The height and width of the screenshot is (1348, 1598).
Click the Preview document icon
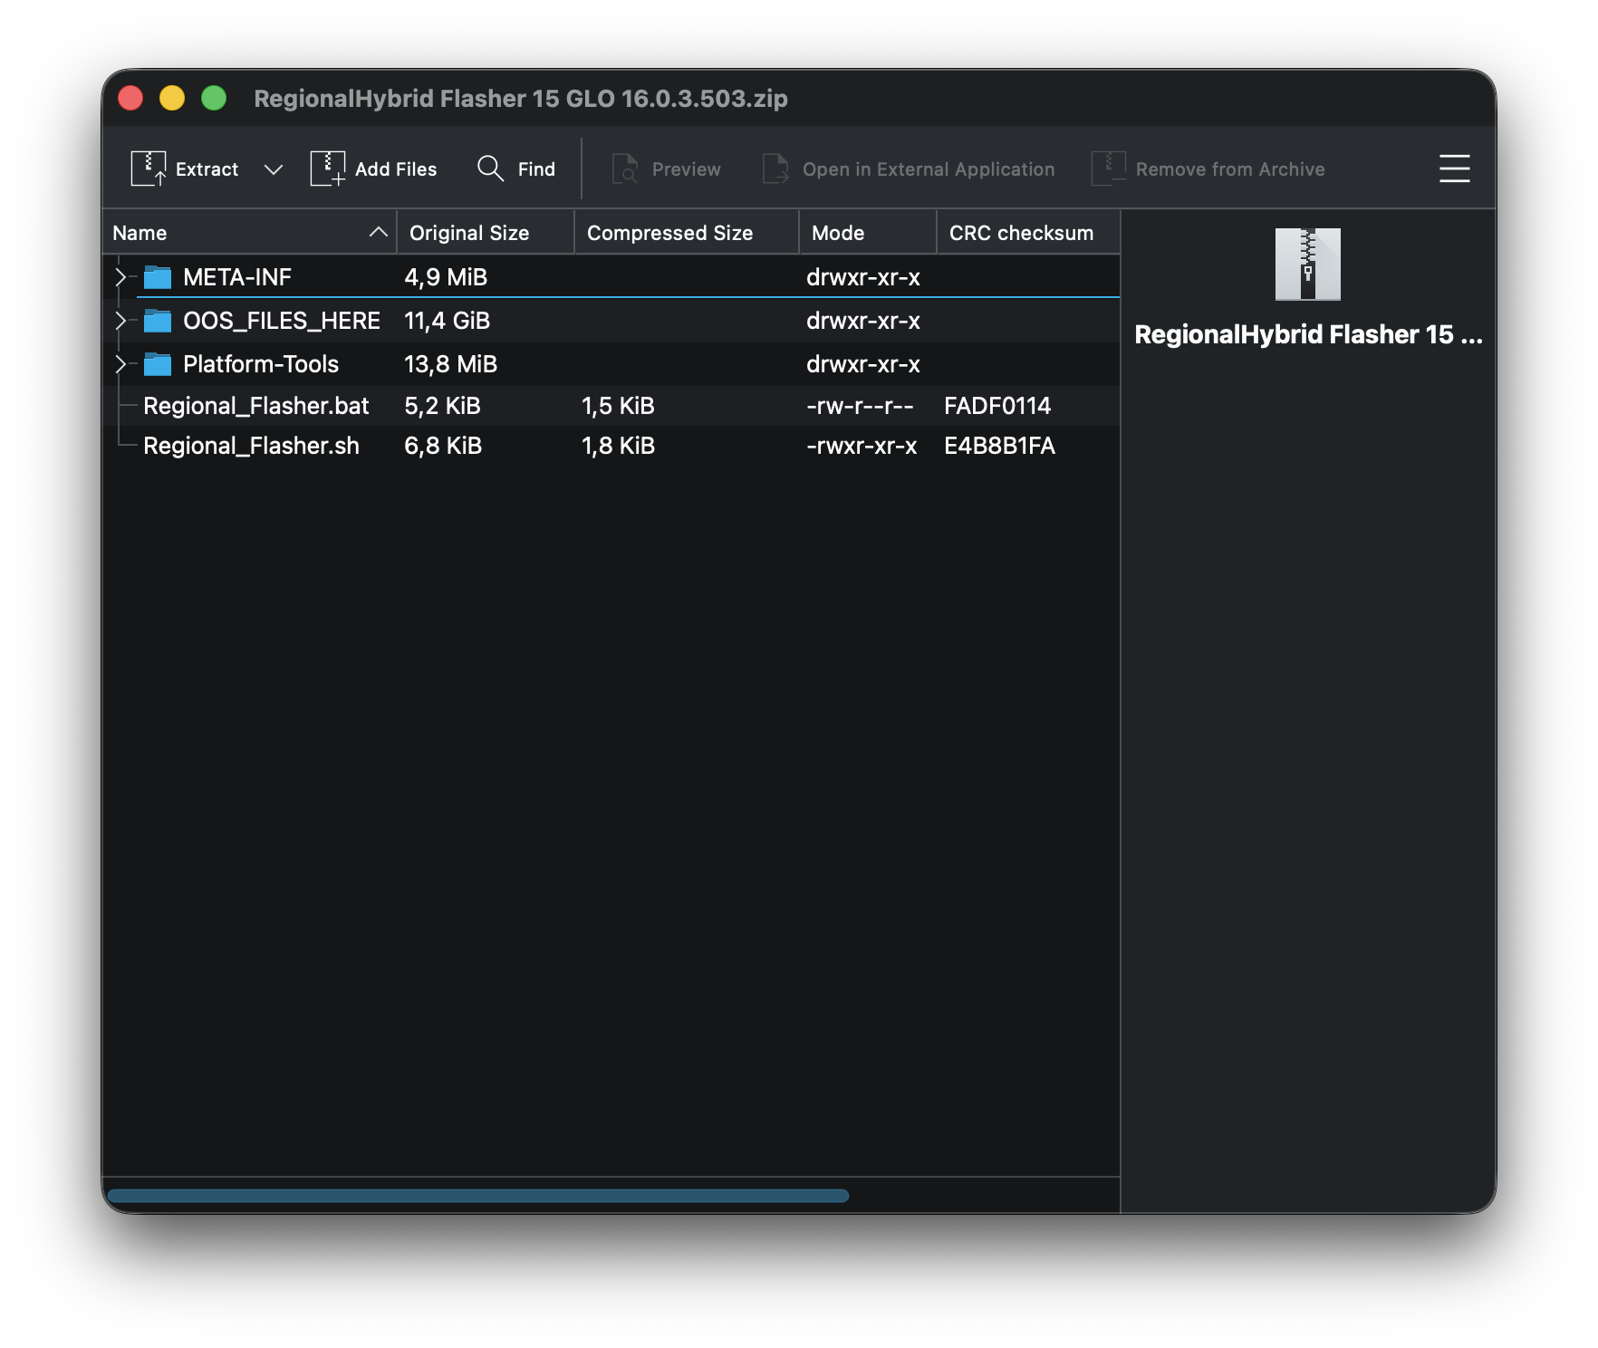coord(625,168)
